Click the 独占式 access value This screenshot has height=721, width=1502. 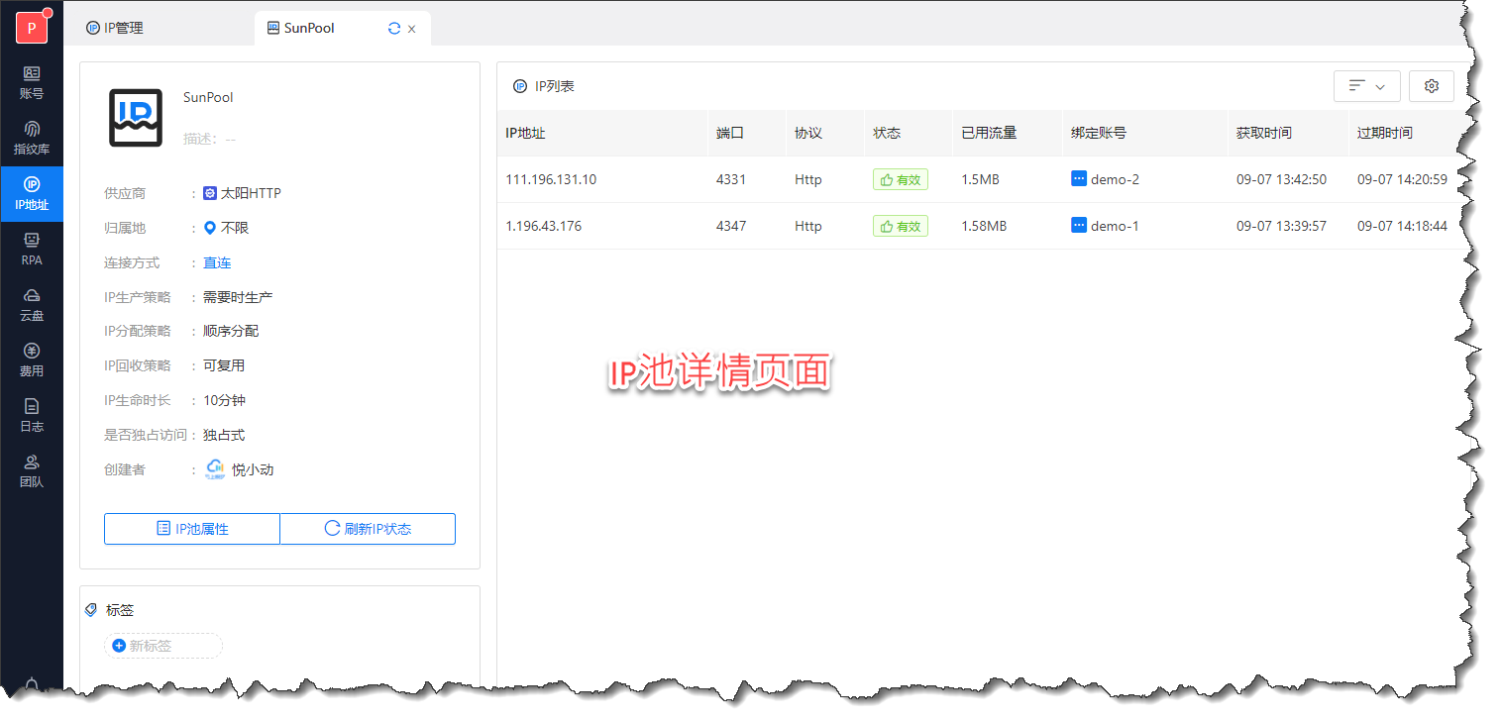(224, 435)
